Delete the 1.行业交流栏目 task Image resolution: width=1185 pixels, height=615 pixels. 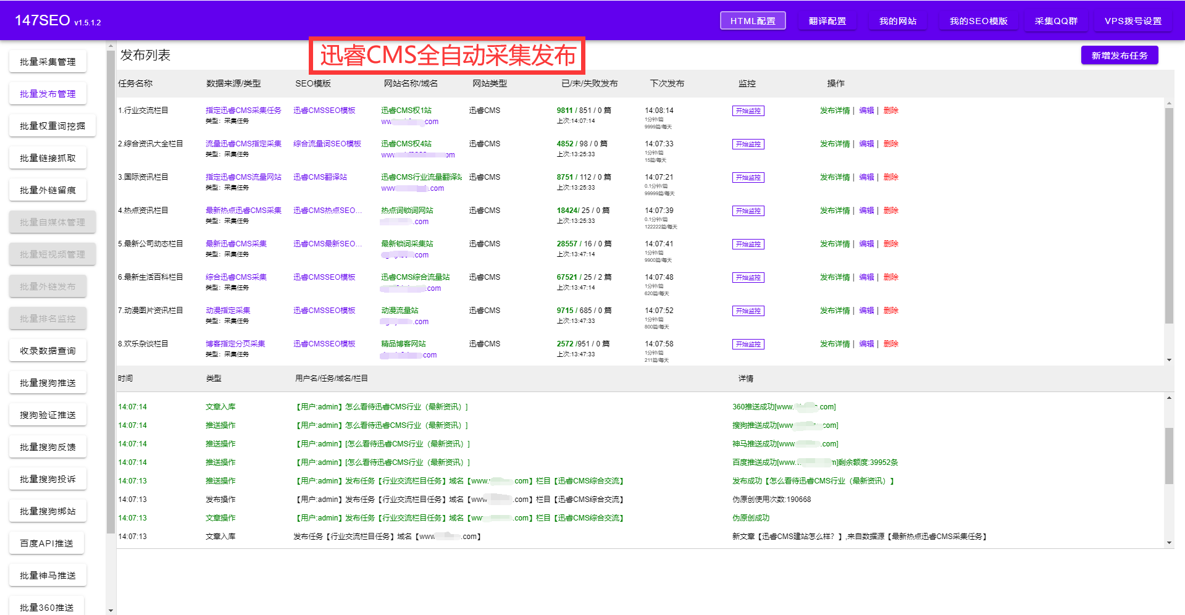(890, 111)
